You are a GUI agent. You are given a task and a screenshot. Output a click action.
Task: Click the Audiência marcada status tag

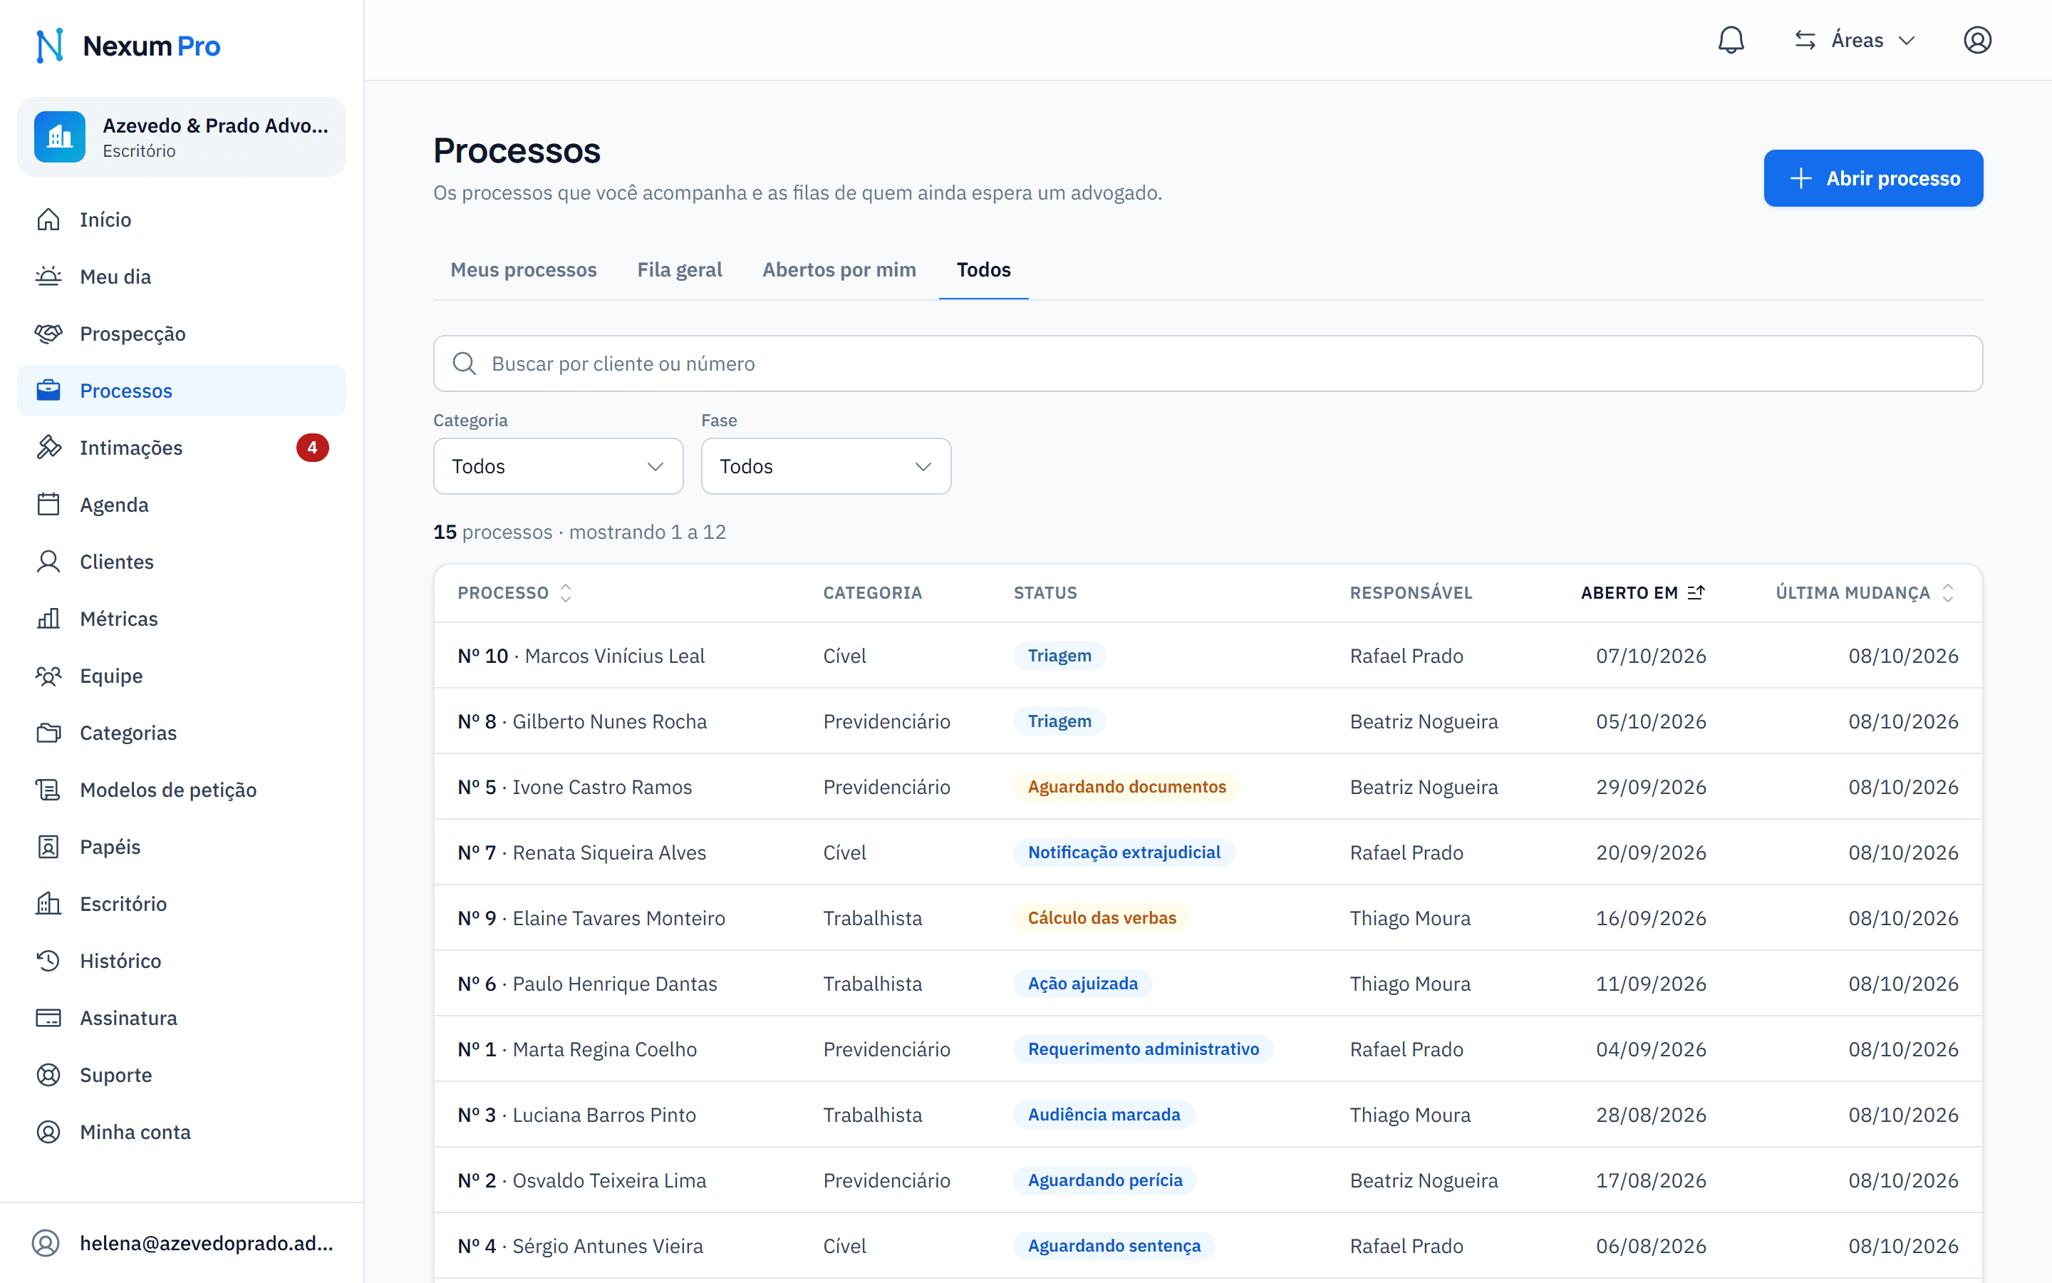pyautogui.click(x=1104, y=1114)
